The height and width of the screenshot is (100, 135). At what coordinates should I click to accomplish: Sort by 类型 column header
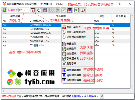pos(102,16)
